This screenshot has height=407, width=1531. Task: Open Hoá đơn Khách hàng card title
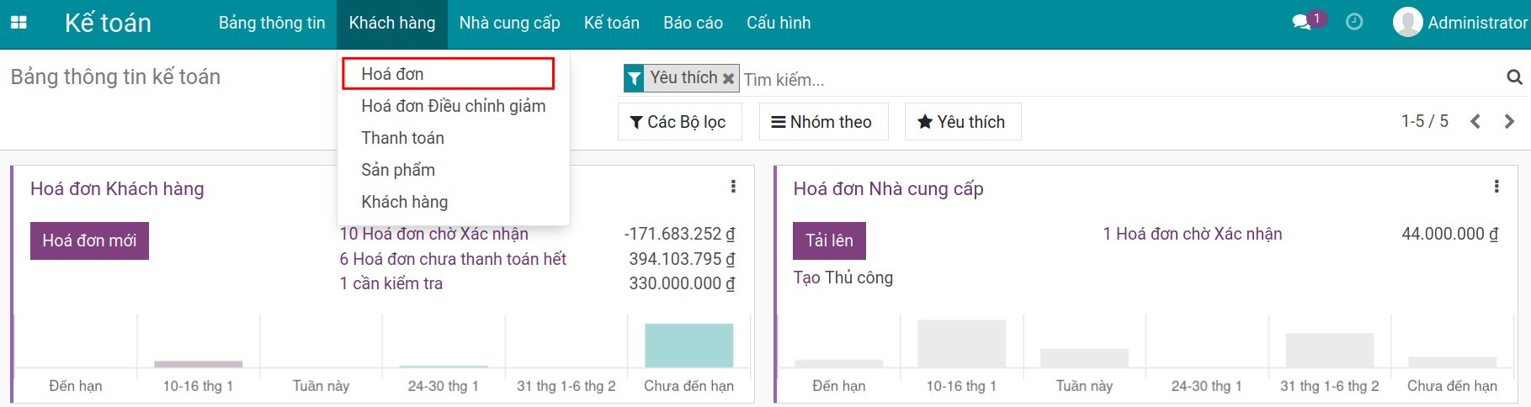117,188
